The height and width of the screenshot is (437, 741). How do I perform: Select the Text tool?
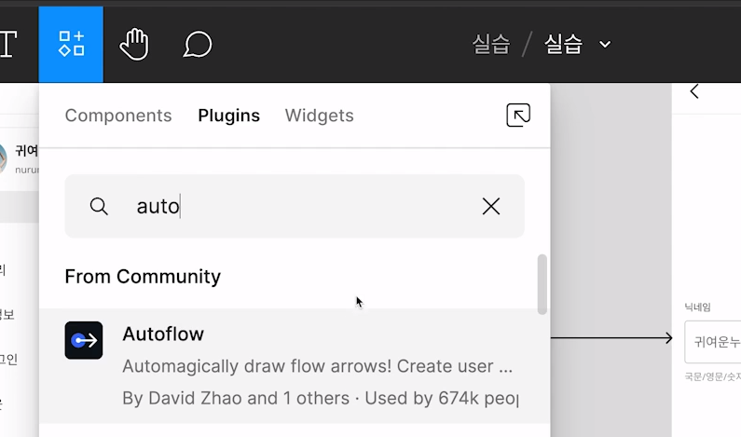[x=7, y=43]
